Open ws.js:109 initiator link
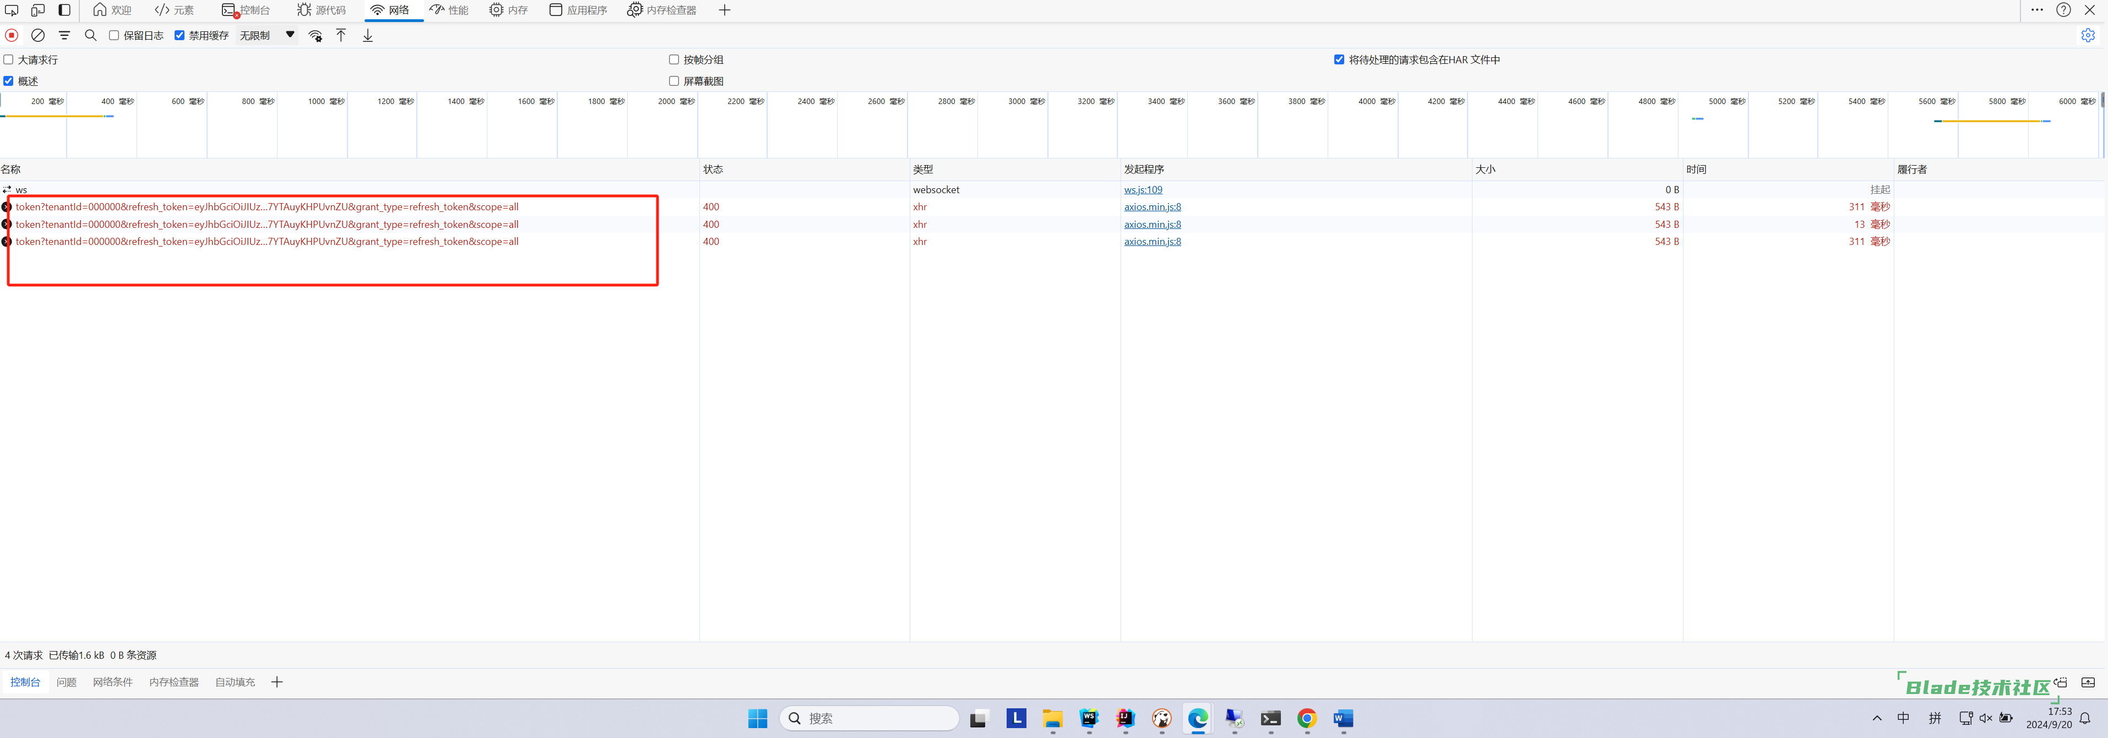The width and height of the screenshot is (2108, 738). [x=1142, y=190]
